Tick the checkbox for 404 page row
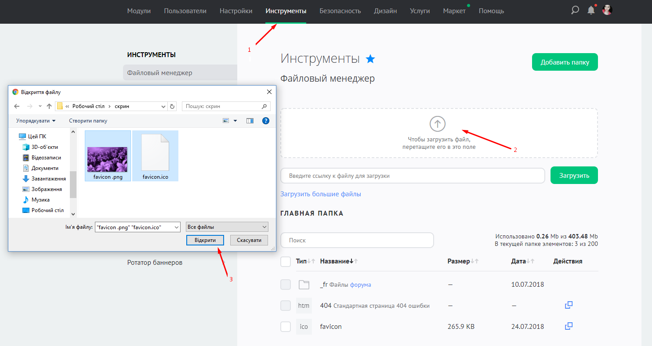The image size is (652, 346). (286, 306)
